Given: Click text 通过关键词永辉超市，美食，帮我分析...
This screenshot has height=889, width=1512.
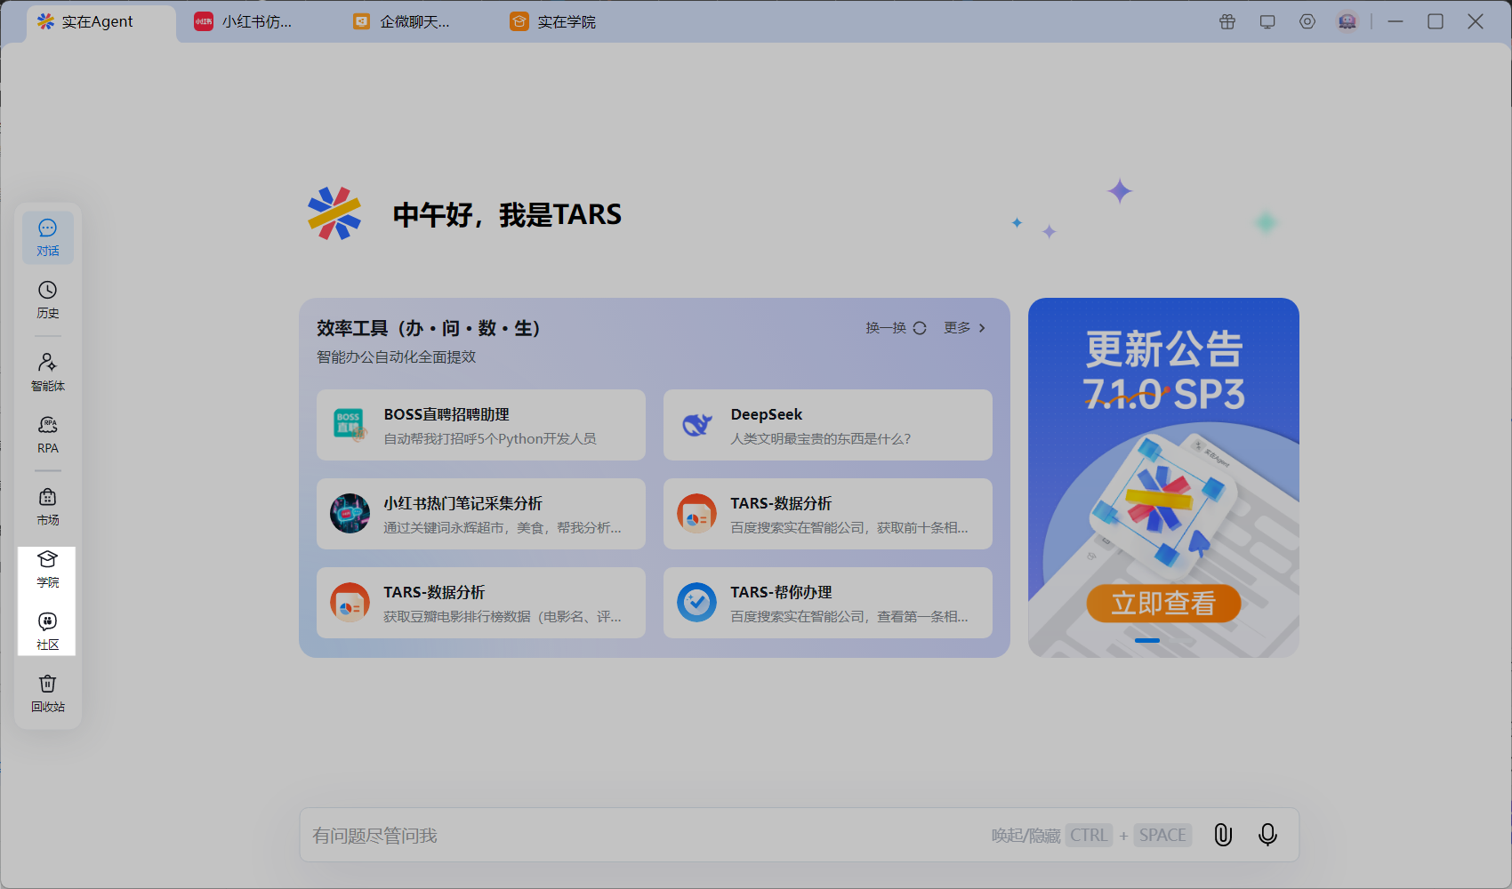Looking at the screenshot, I should pos(503,528).
